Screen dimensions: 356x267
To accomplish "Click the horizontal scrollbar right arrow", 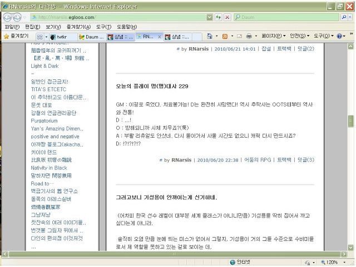I will (344, 254).
